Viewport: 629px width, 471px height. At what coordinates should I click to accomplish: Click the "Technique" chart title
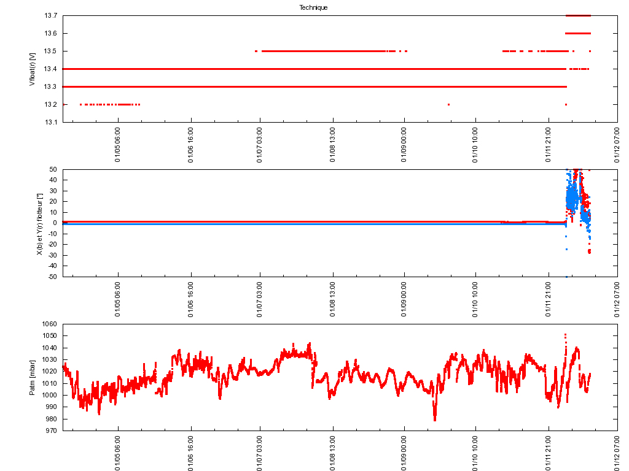coord(313,7)
